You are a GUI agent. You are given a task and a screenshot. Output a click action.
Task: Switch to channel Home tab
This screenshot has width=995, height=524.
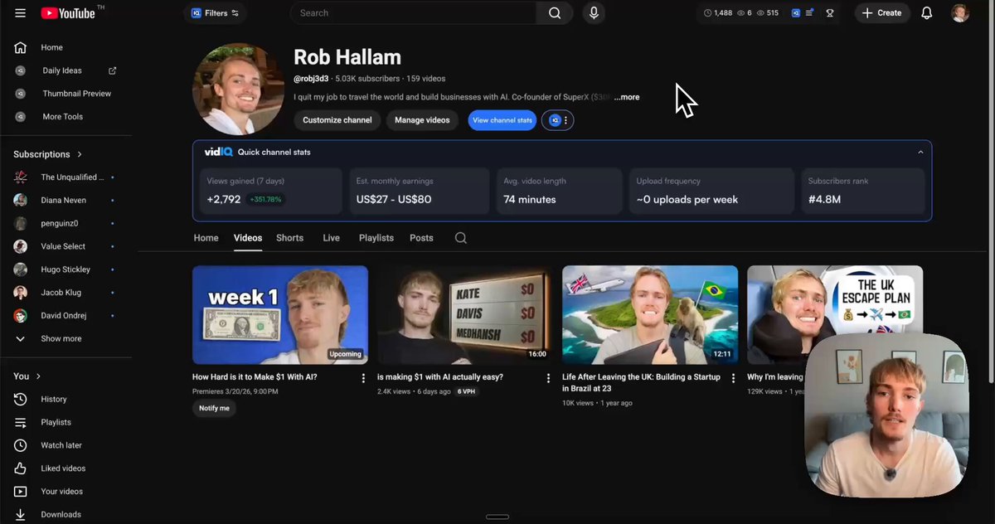pos(206,238)
